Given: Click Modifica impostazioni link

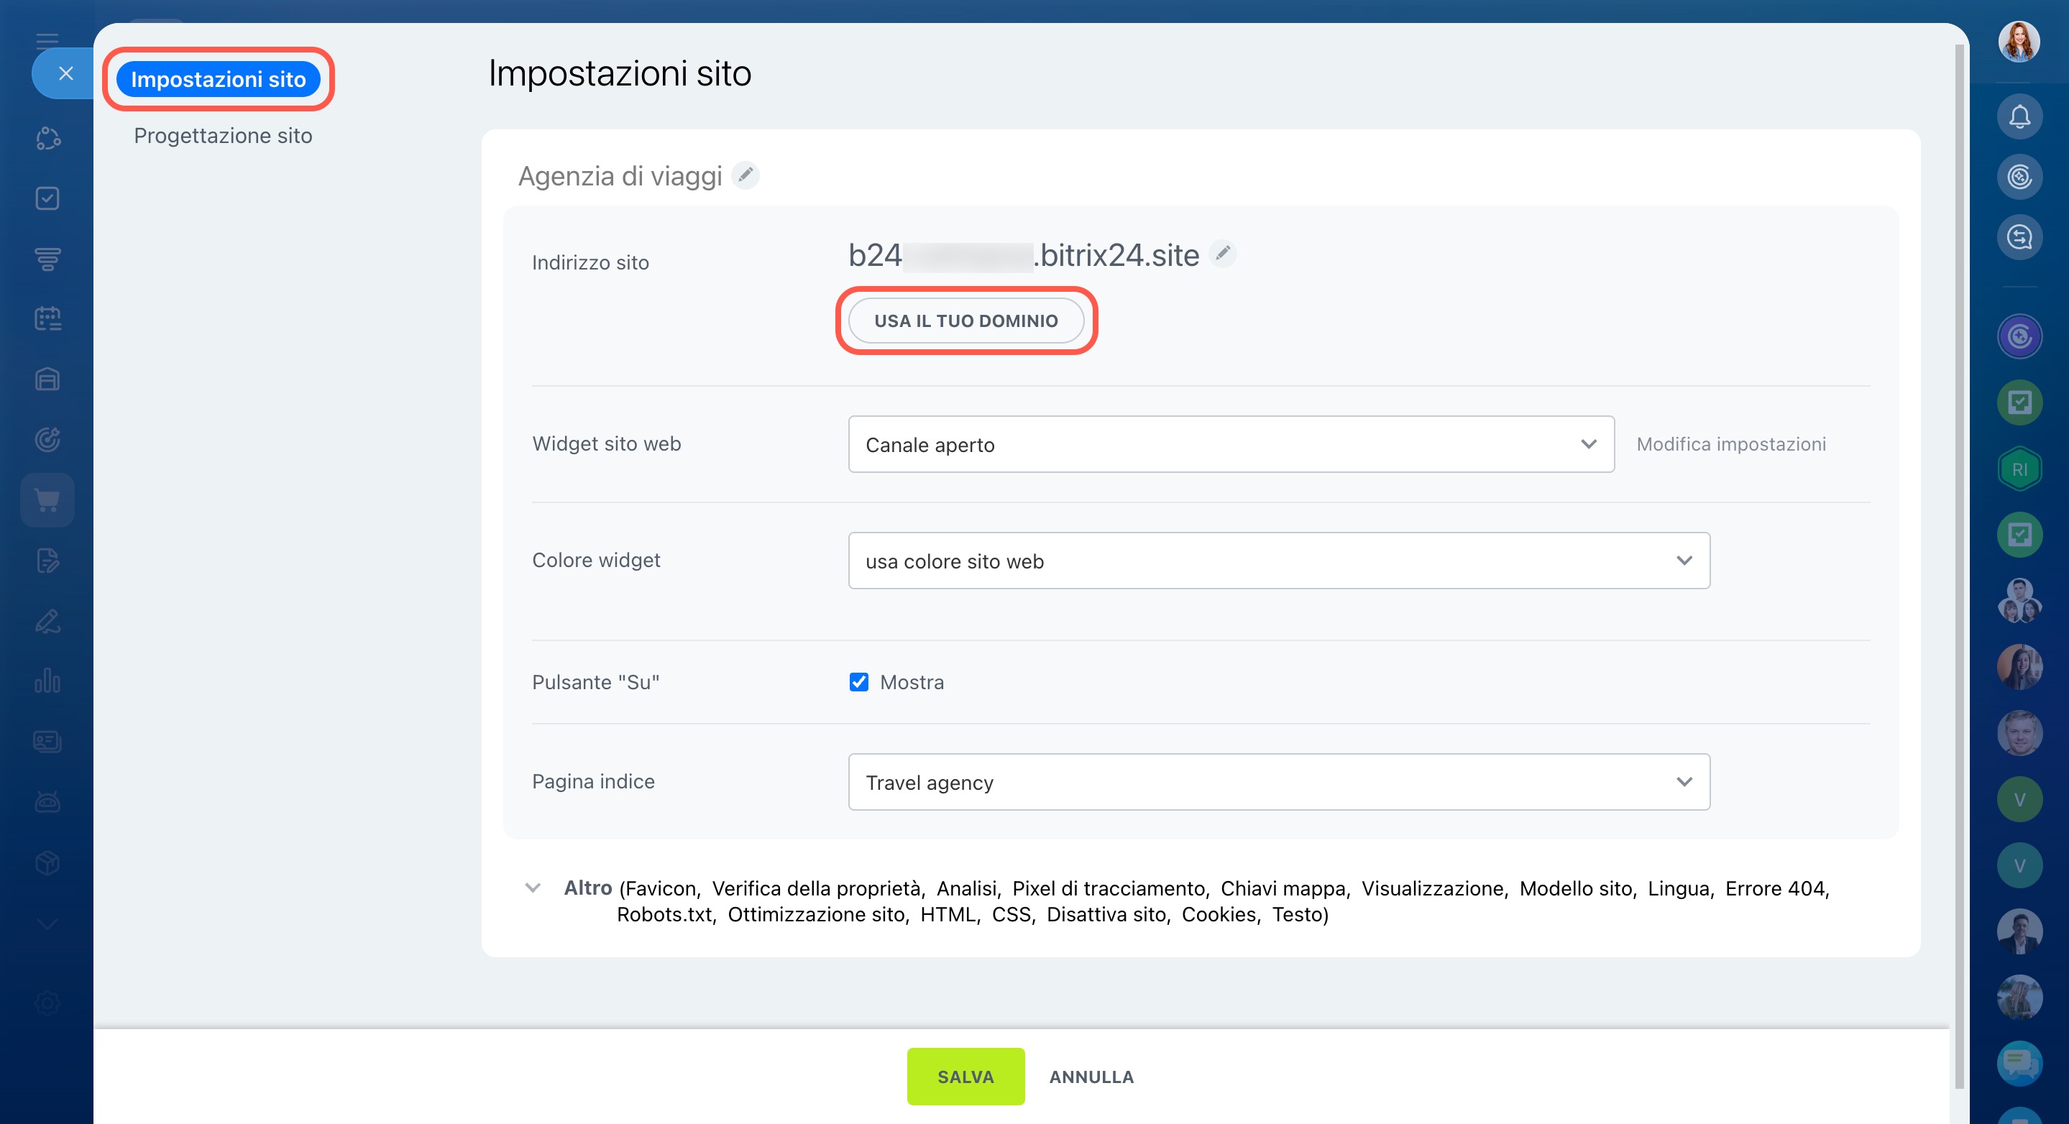Looking at the screenshot, I should point(1731,444).
